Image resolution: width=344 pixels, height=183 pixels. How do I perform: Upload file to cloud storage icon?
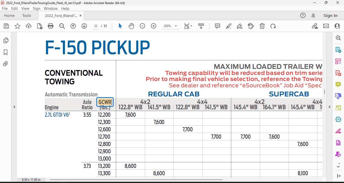point(29,26)
